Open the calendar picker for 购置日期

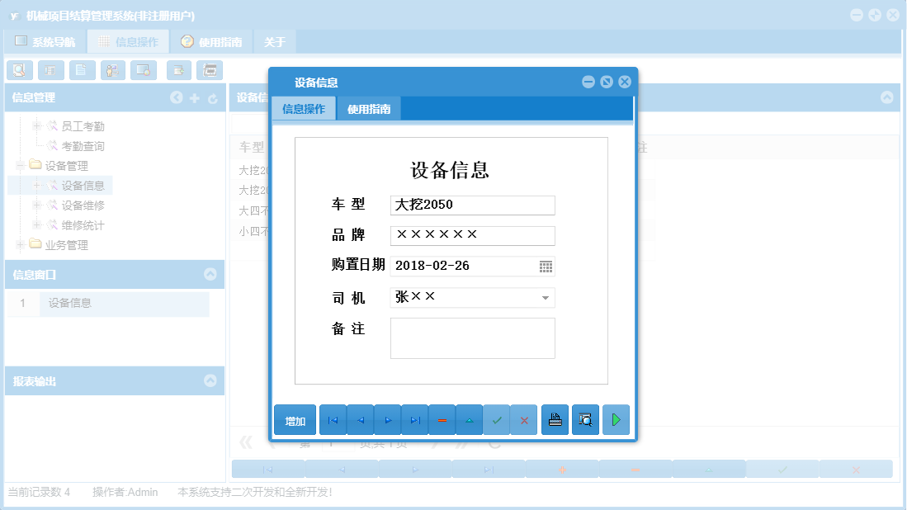pos(546,266)
